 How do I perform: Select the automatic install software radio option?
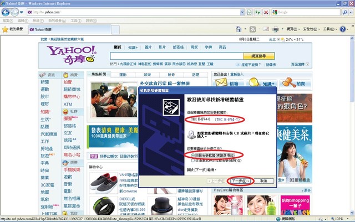(x=192, y=156)
